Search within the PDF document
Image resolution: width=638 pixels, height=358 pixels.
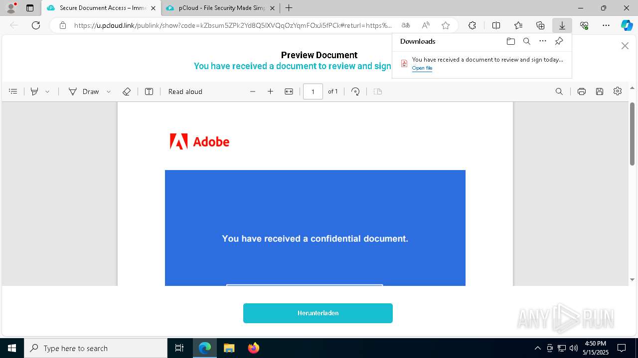[x=559, y=91]
